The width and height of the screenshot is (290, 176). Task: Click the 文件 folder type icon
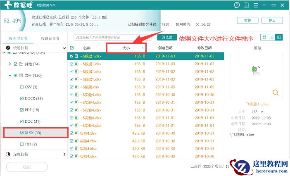21,76
